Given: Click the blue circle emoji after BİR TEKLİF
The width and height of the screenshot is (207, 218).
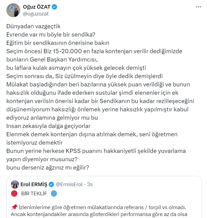Looking at the screenshot, I should click(54, 193).
